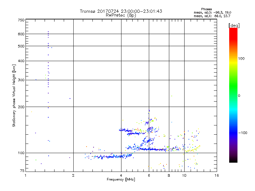Select the 'mean, sd,X: 86.0, 23.7' line
Viewport: 255px width, 191px height.
click(x=212, y=16)
